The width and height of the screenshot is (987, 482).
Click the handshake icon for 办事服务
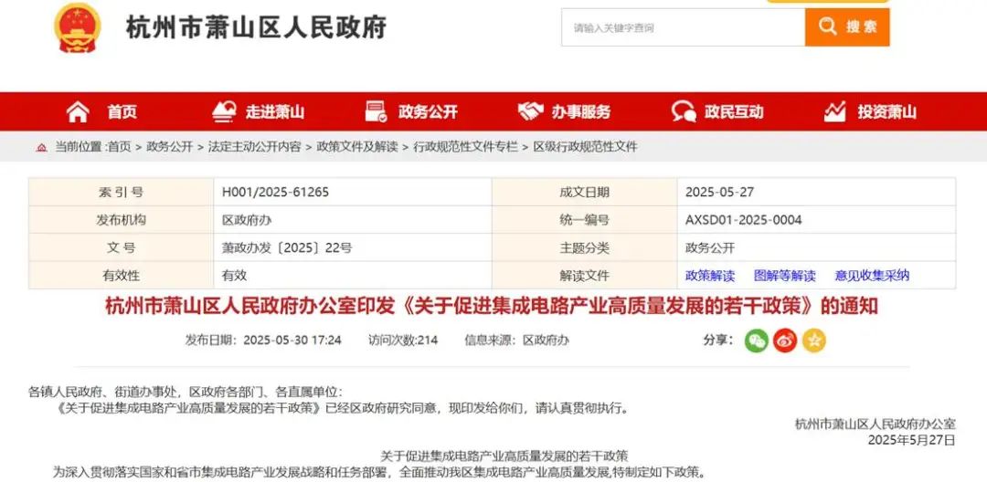pyautogui.click(x=530, y=111)
